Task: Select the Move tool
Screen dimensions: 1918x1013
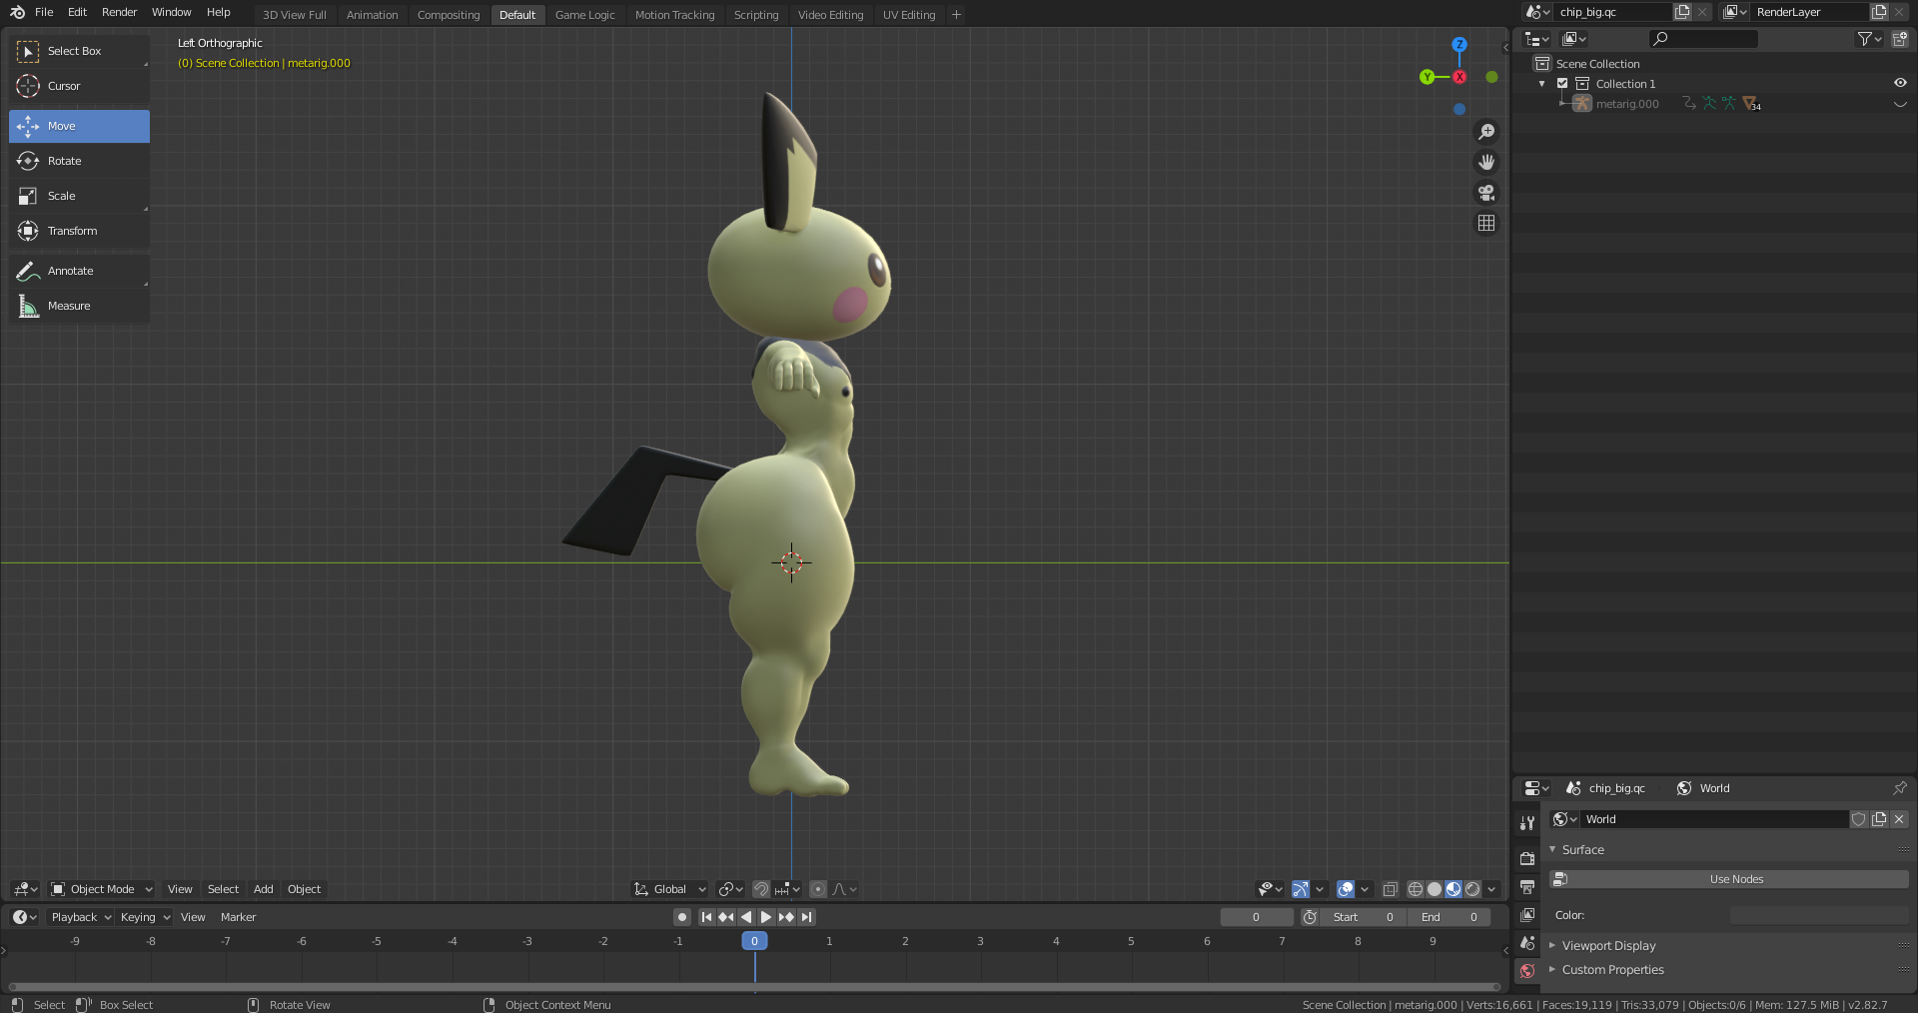Action: coord(79,126)
